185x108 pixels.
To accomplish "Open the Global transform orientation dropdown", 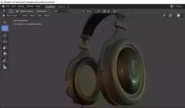I will [x=89, y=11].
